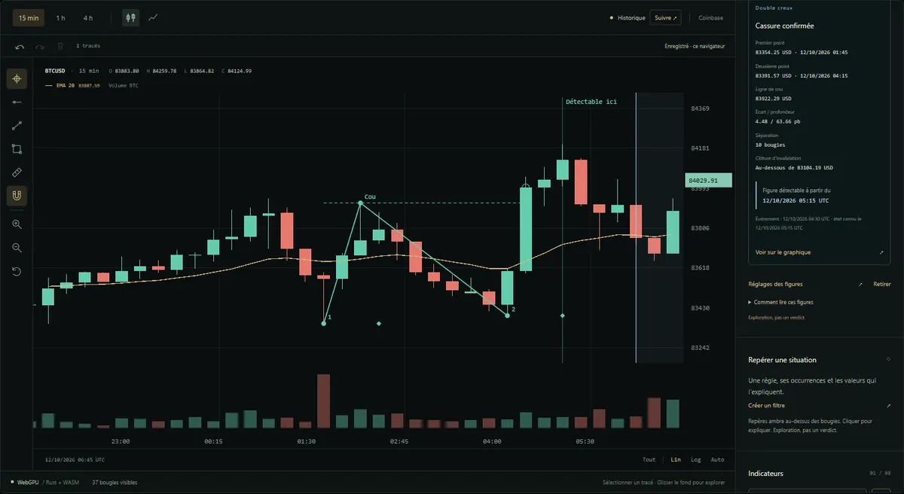The height and width of the screenshot is (494, 904).
Task: Click the BTCUSD symbol label
Action: [55, 71]
